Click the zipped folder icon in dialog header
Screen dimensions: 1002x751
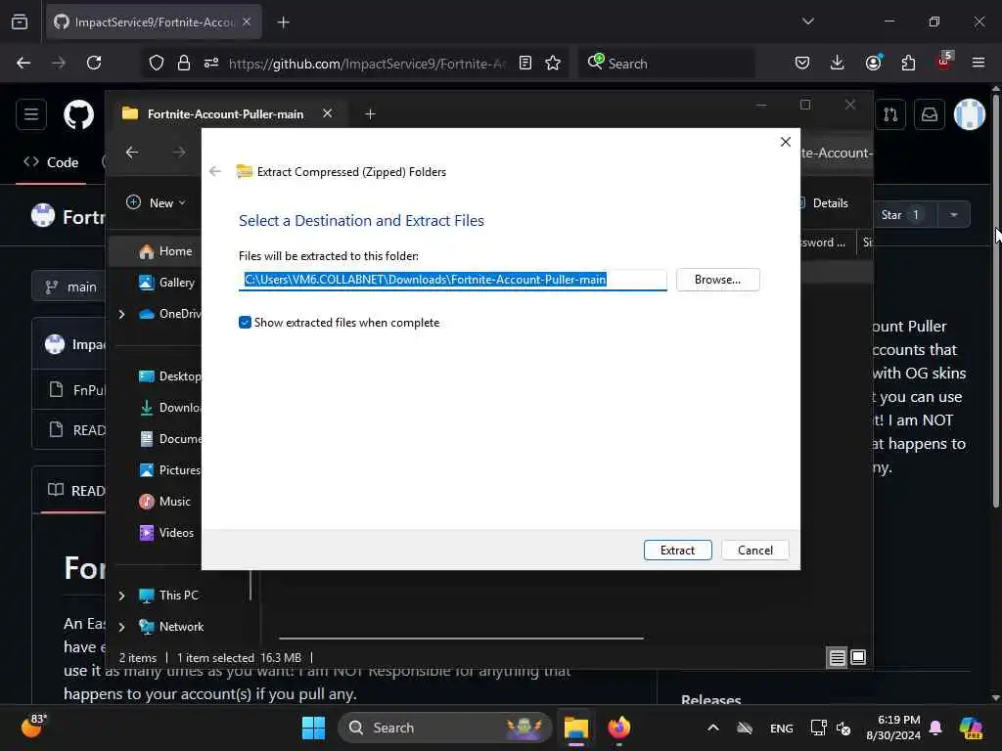click(244, 171)
